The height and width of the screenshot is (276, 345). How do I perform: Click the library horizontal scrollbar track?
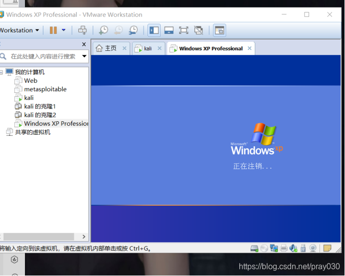tap(38, 237)
